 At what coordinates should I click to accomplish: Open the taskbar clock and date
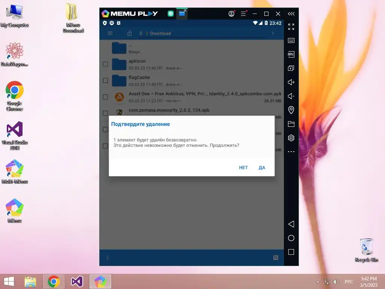point(368,282)
